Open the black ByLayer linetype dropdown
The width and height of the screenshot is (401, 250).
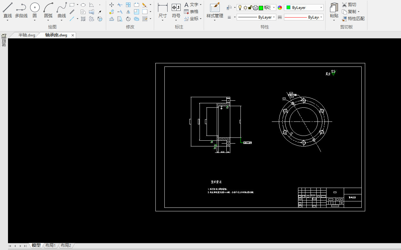274,17
